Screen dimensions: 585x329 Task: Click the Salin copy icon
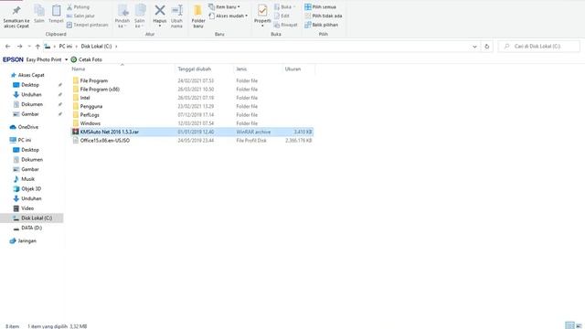[38, 10]
